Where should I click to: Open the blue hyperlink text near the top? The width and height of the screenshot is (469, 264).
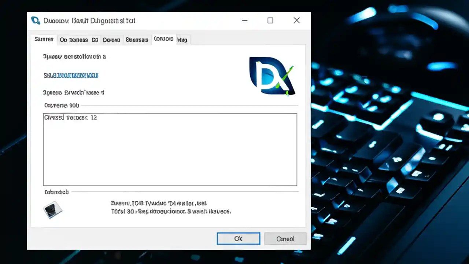[x=71, y=76]
